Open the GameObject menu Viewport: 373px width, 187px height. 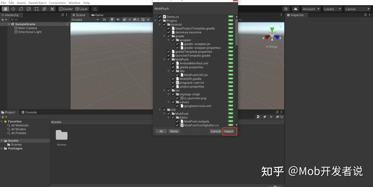tap(37, 3)
